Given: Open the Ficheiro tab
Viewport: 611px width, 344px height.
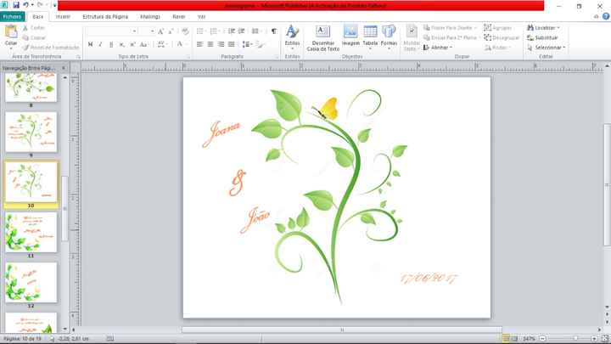Looking at the screenshot, I should tap(13, 17).
